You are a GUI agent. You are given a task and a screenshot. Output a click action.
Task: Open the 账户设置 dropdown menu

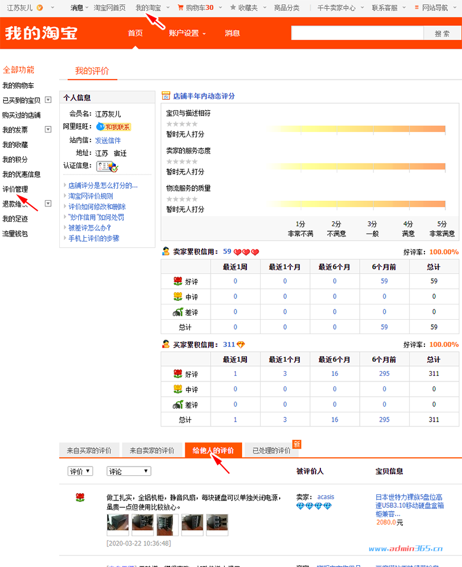(187, 33)
